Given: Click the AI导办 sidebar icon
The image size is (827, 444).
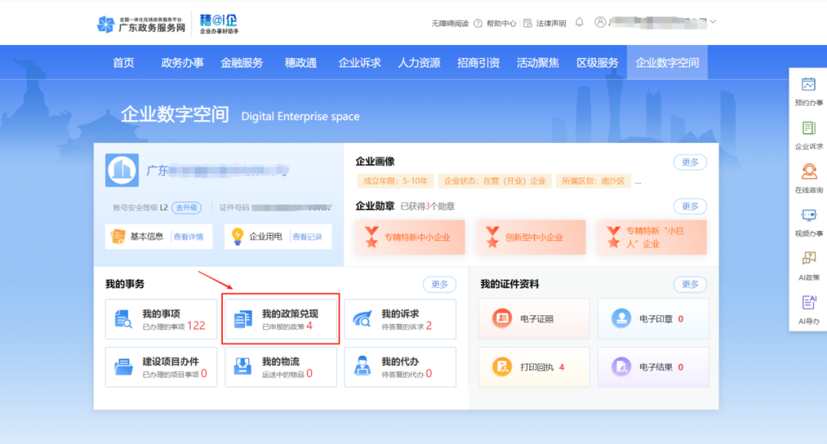Looking at the screenshot, I should (x=809, y=302).
